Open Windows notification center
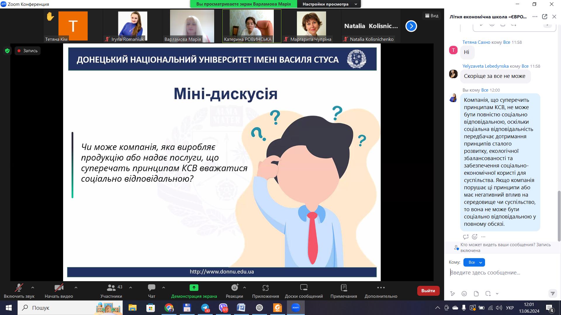The image size is (561, 315). [x=550, y=308]
